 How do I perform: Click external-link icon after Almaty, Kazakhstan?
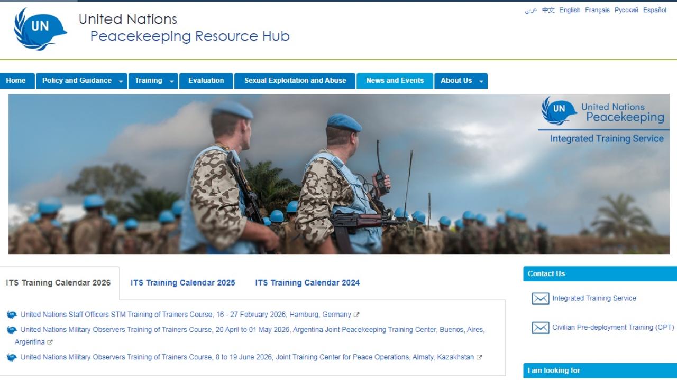[x=479, y=357]
